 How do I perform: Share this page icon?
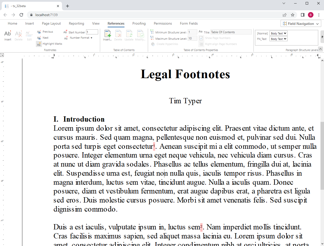(x=285, y=15)
